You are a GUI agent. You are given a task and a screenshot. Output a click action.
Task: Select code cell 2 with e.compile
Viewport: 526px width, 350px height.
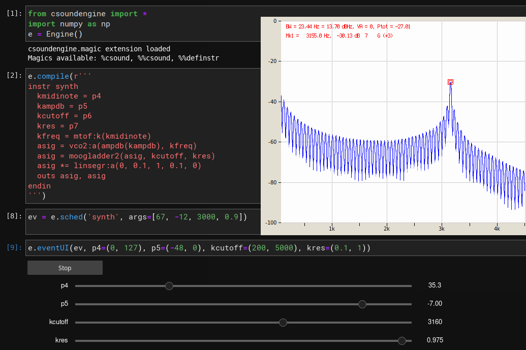(143, 136)
